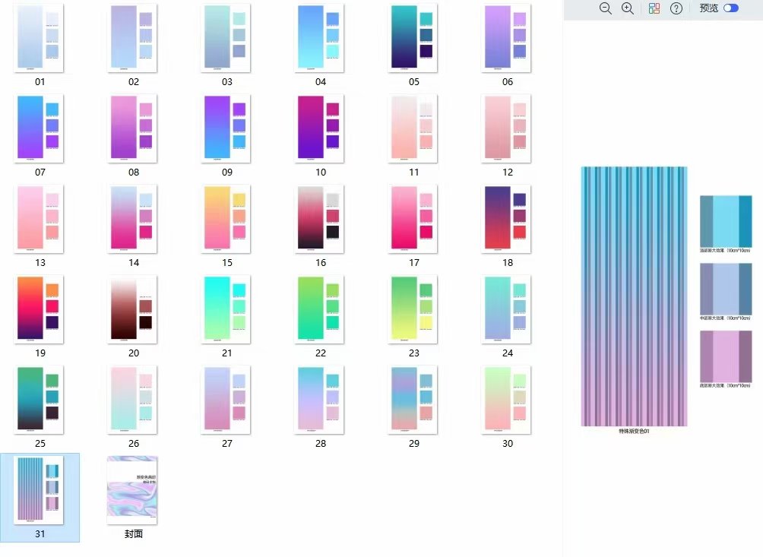Select the mint-to-pink gradient thumbnail 30

click(x=507, y=399)
